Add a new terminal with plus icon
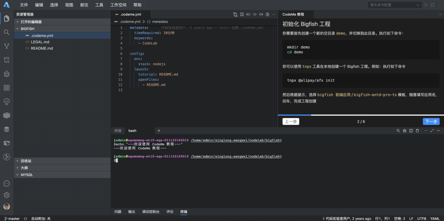 tap(159, 131)
